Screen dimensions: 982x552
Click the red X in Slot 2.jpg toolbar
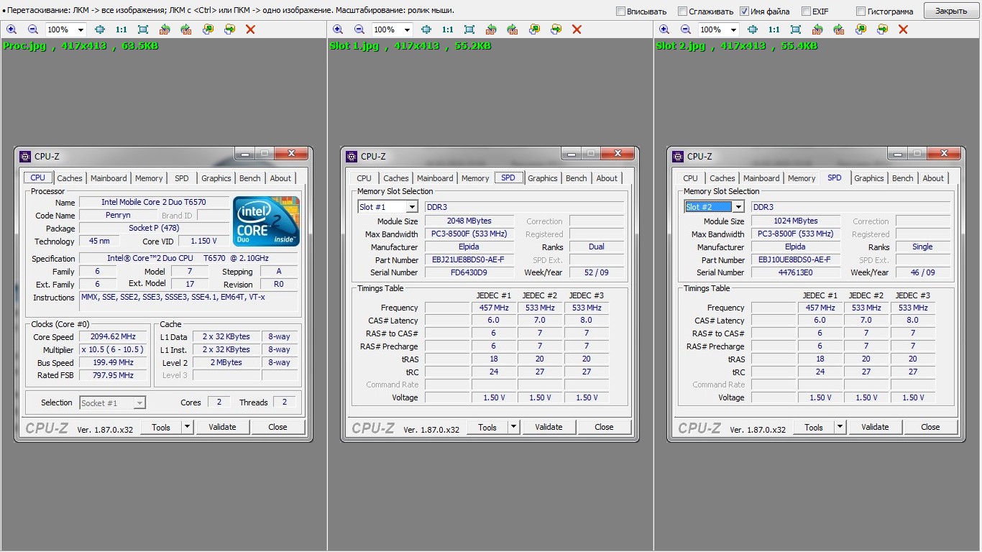(904, 29)
